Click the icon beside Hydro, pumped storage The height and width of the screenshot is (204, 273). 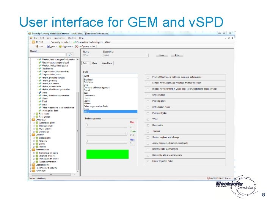pos(40,77)
